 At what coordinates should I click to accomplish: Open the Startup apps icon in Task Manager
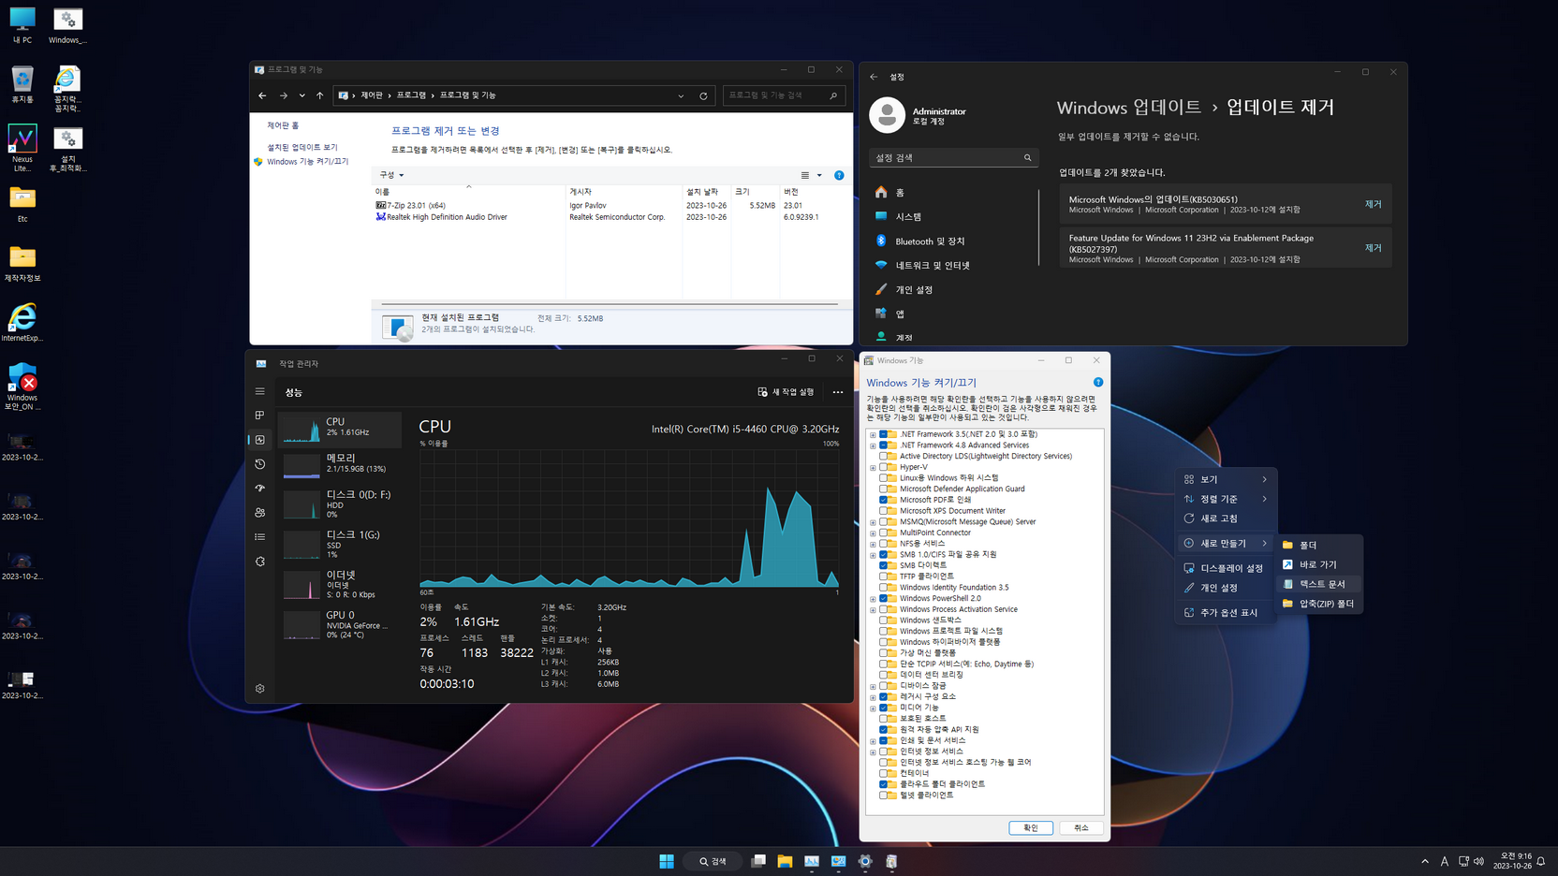[x=260, y=489]
